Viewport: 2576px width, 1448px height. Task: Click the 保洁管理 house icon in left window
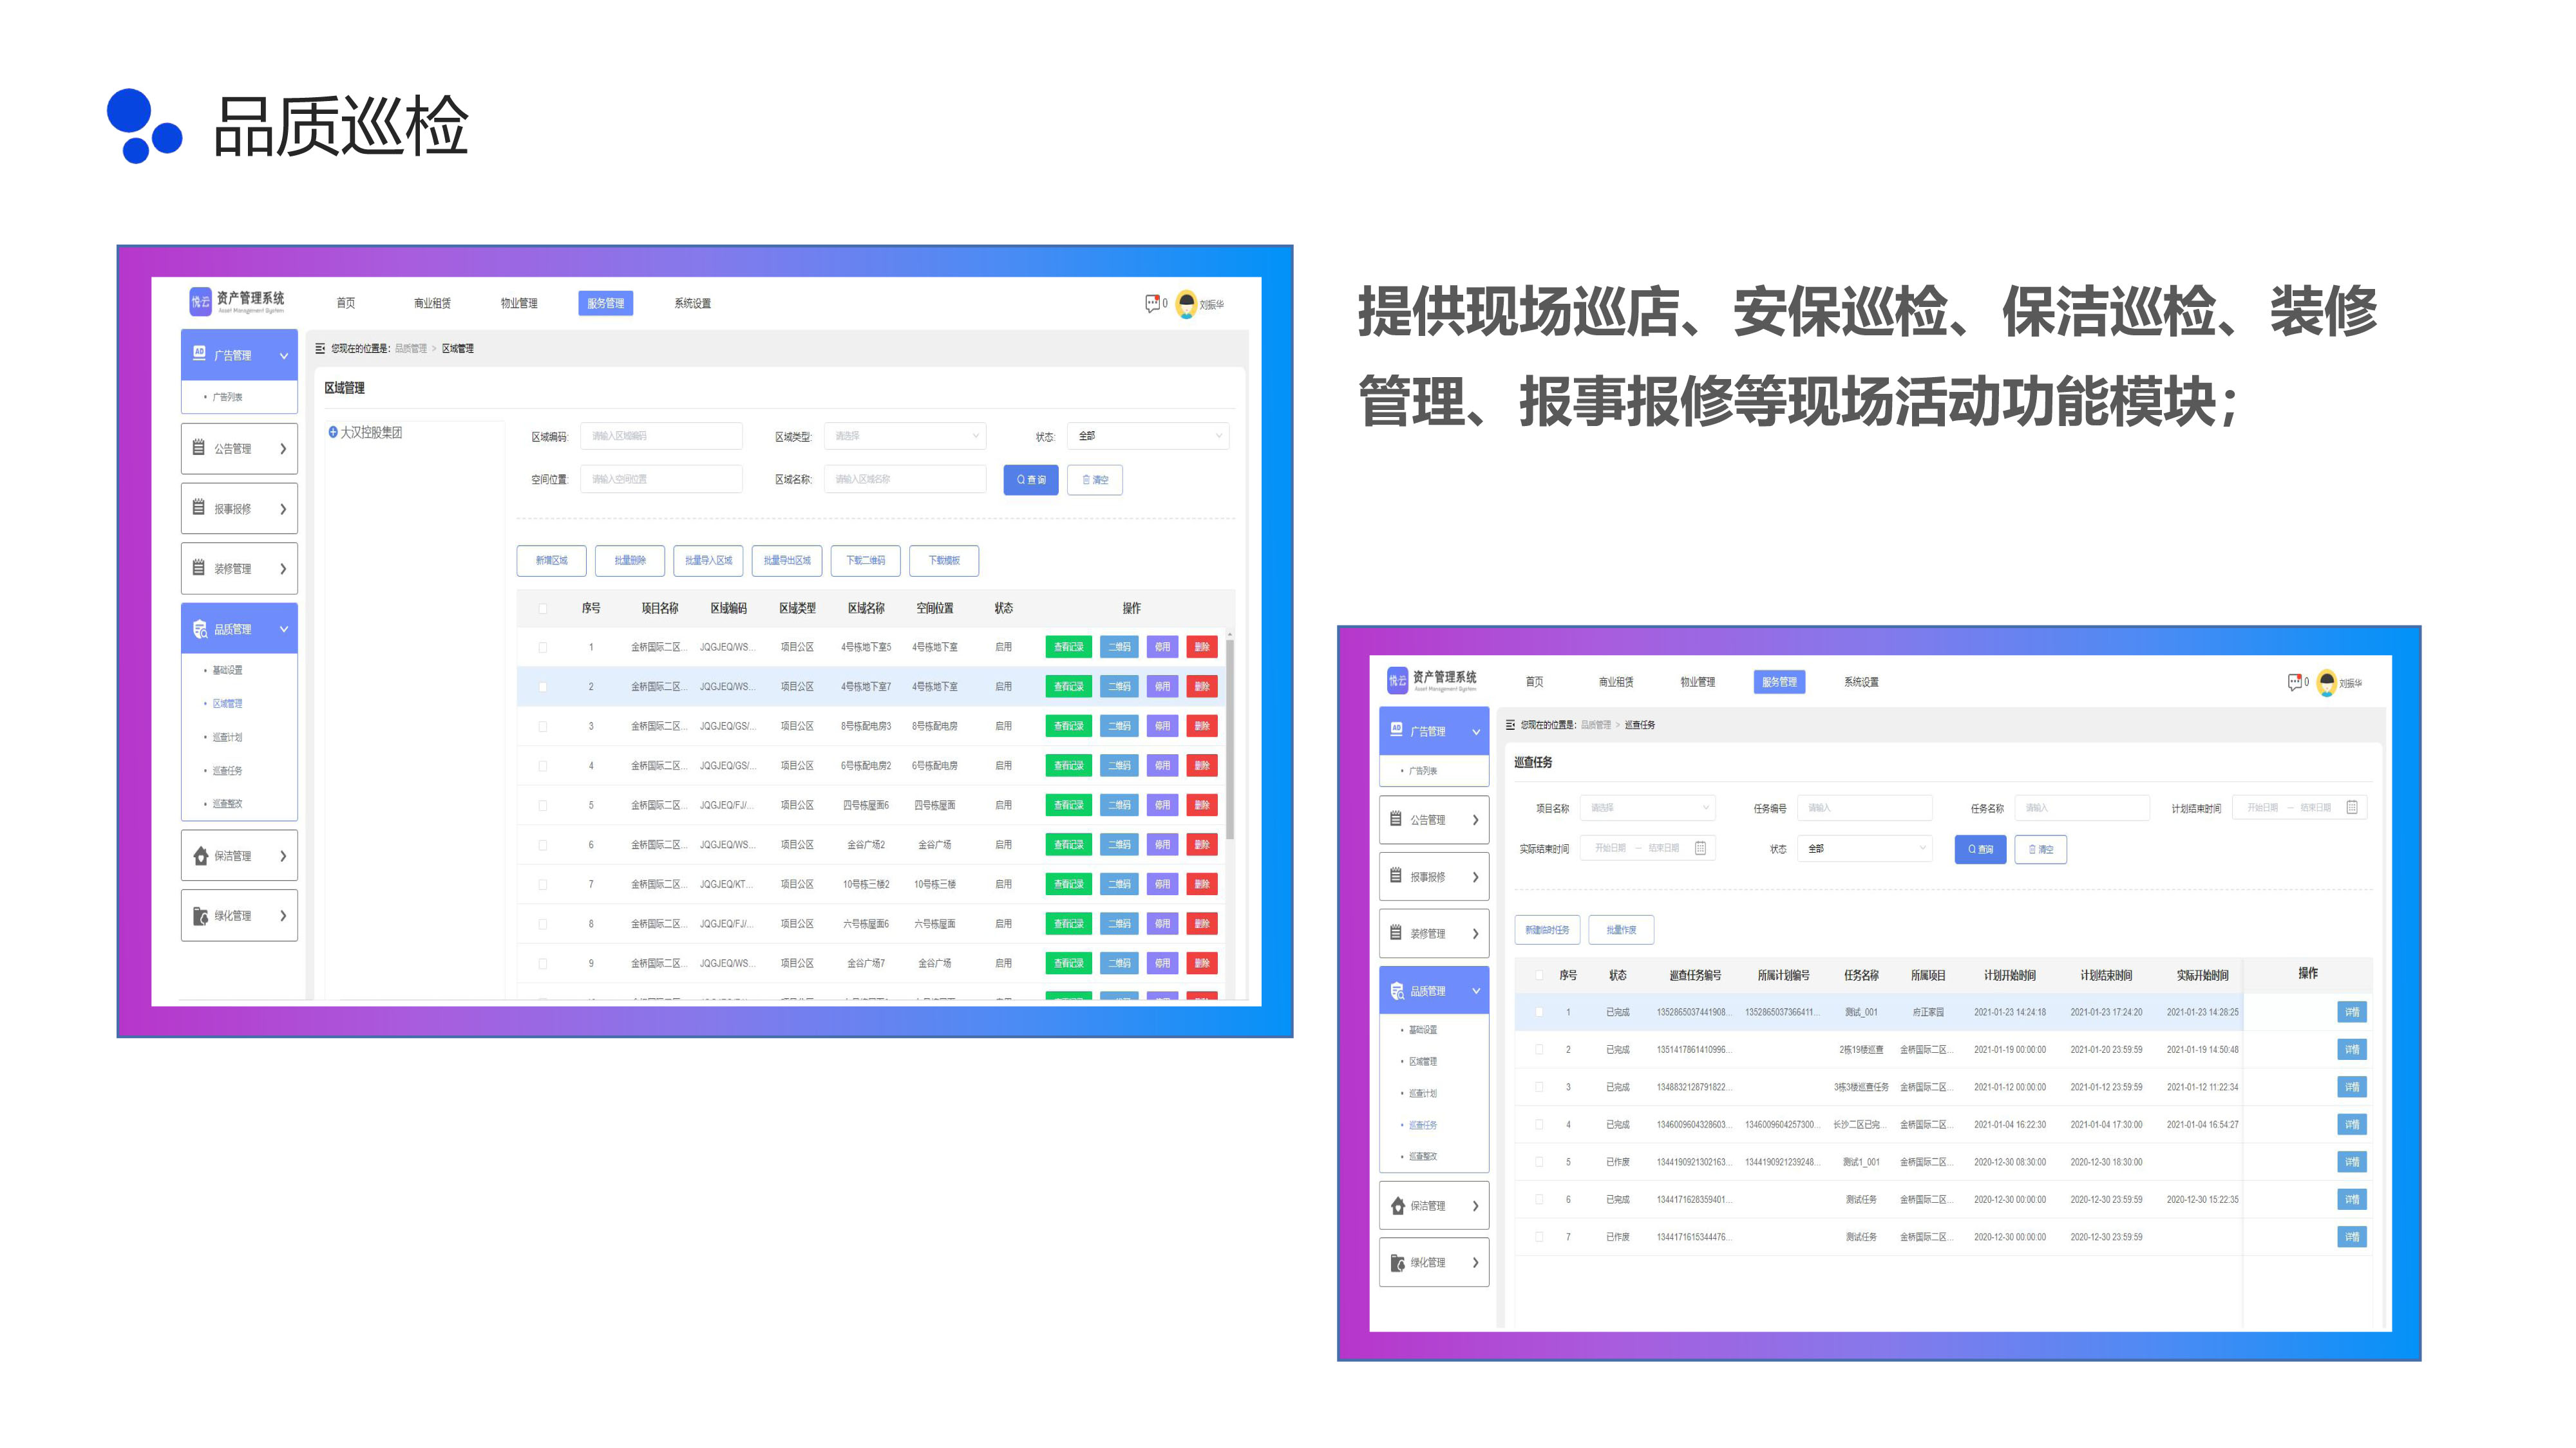coord(200,855)
